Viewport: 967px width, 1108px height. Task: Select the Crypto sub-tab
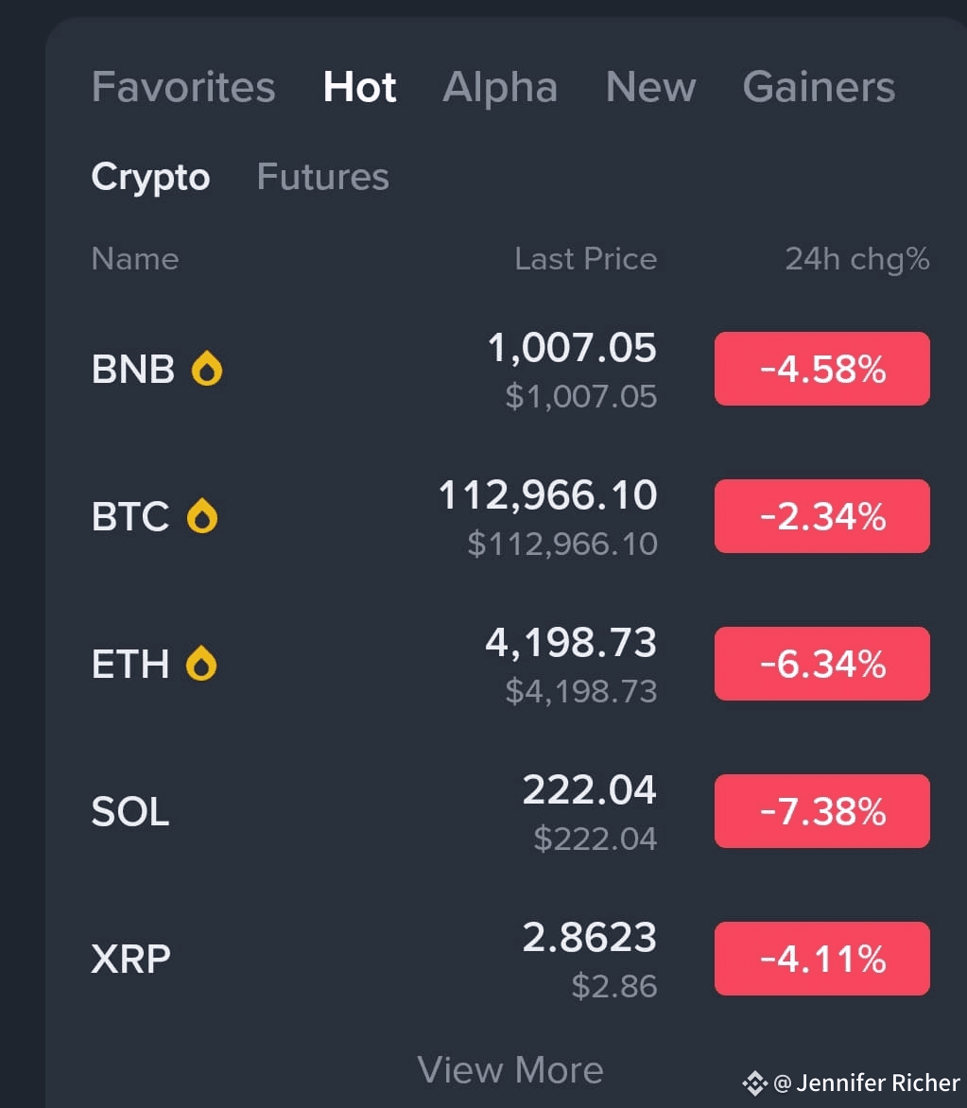point(150,178)
